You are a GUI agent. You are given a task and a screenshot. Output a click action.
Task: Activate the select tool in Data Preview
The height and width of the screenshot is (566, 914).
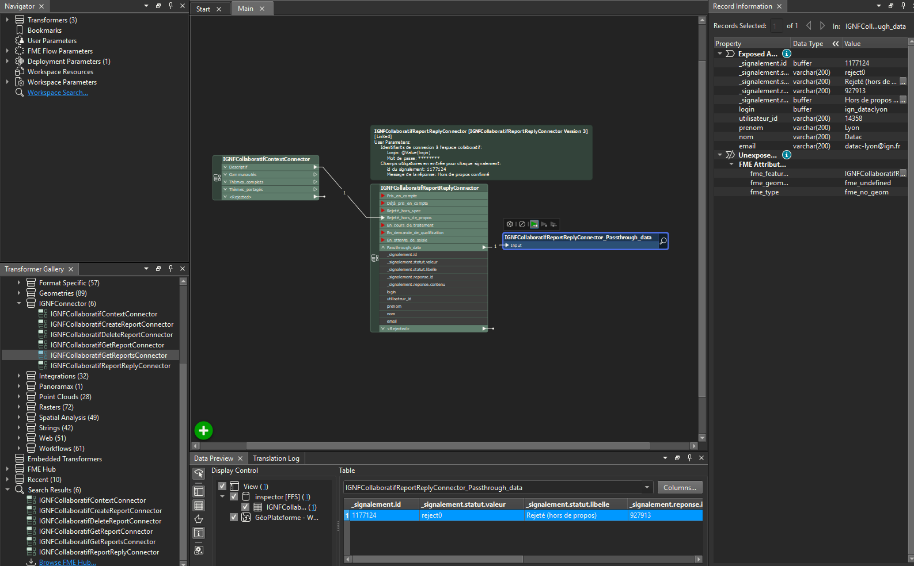(x=199, y=473)
